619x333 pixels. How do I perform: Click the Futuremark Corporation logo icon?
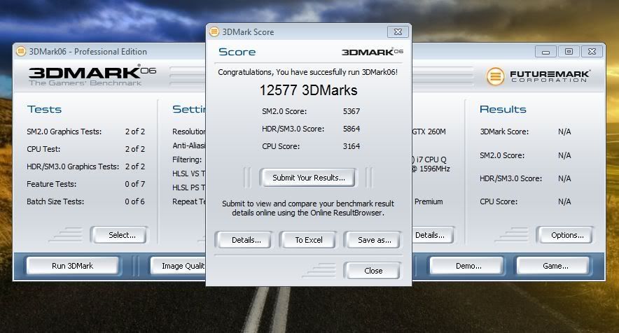point(495,76)
